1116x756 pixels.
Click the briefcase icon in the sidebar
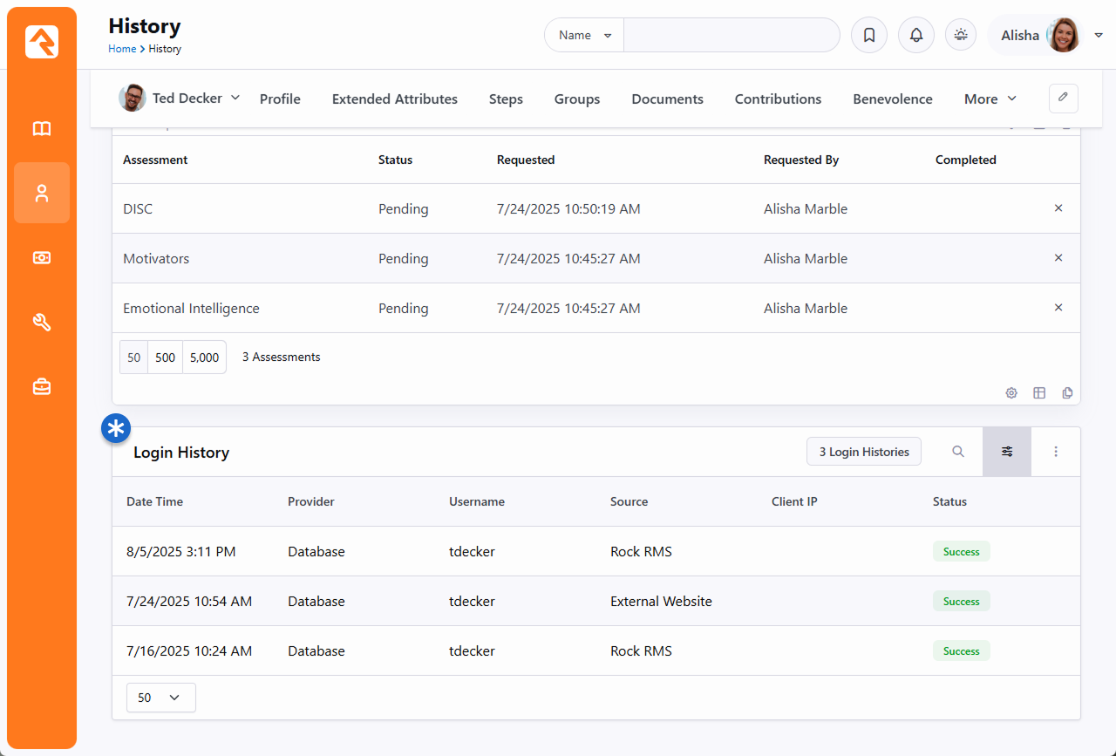point(42,387)
